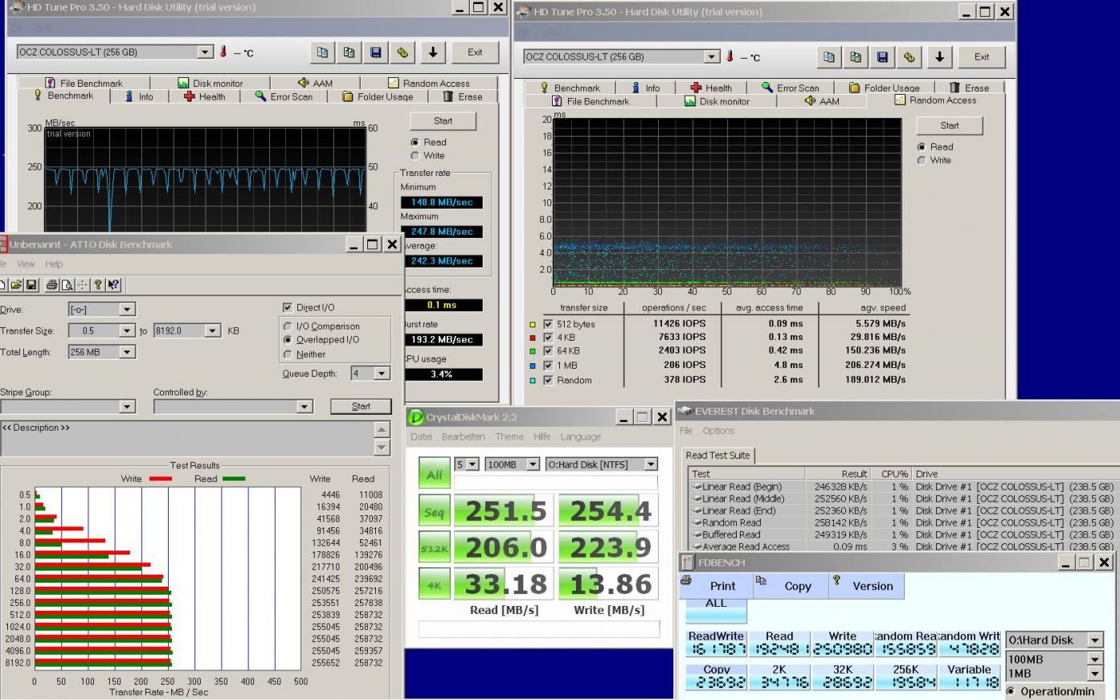
Task: Open ATTO Total Length 256 MB dropdown
Action: 127,352
